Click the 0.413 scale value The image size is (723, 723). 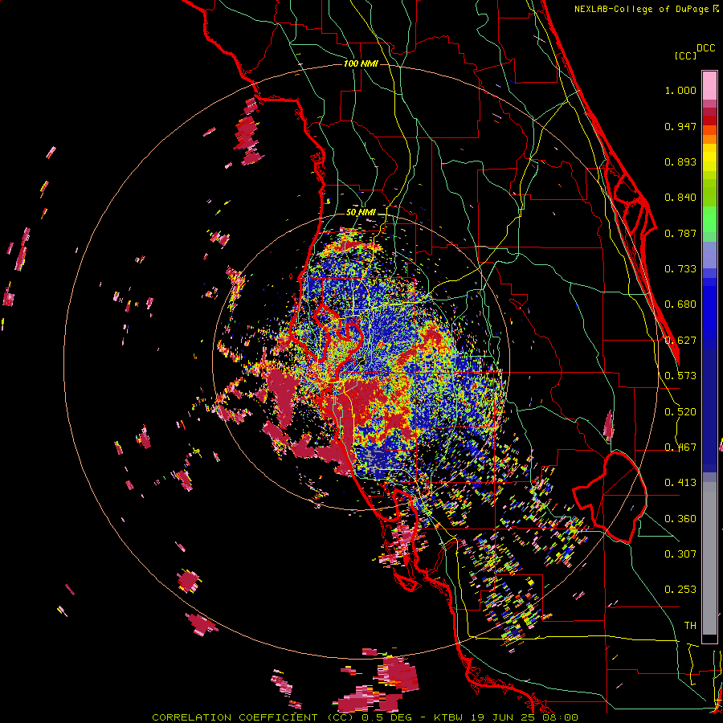click(680, 483)
